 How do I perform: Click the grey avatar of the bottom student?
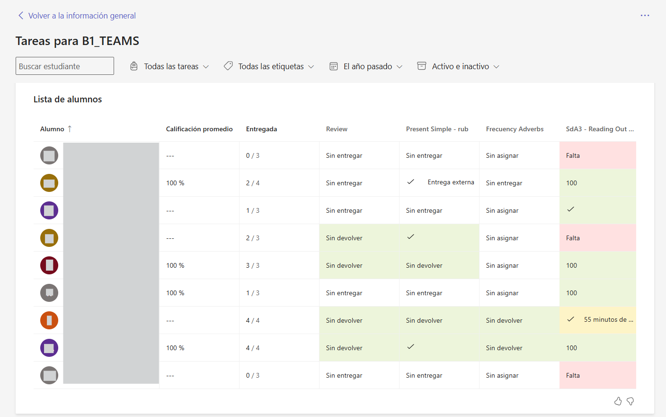tap(49, 375)
